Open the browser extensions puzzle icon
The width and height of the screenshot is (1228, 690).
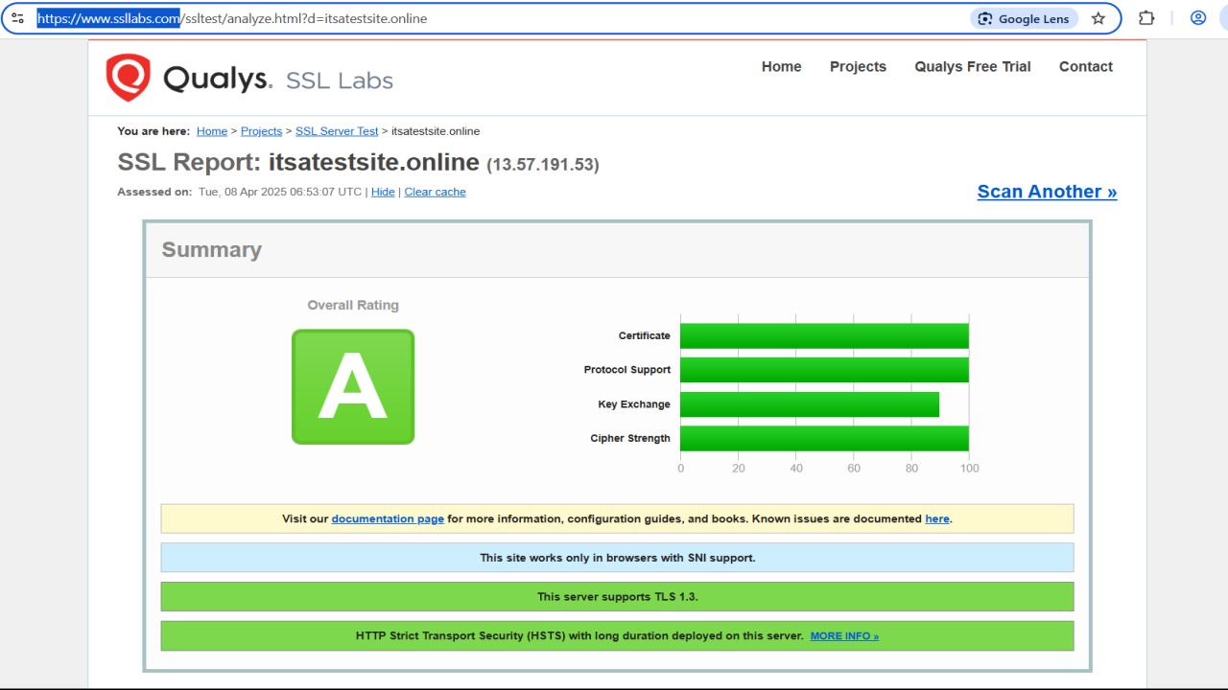(x=1146, y=18)
